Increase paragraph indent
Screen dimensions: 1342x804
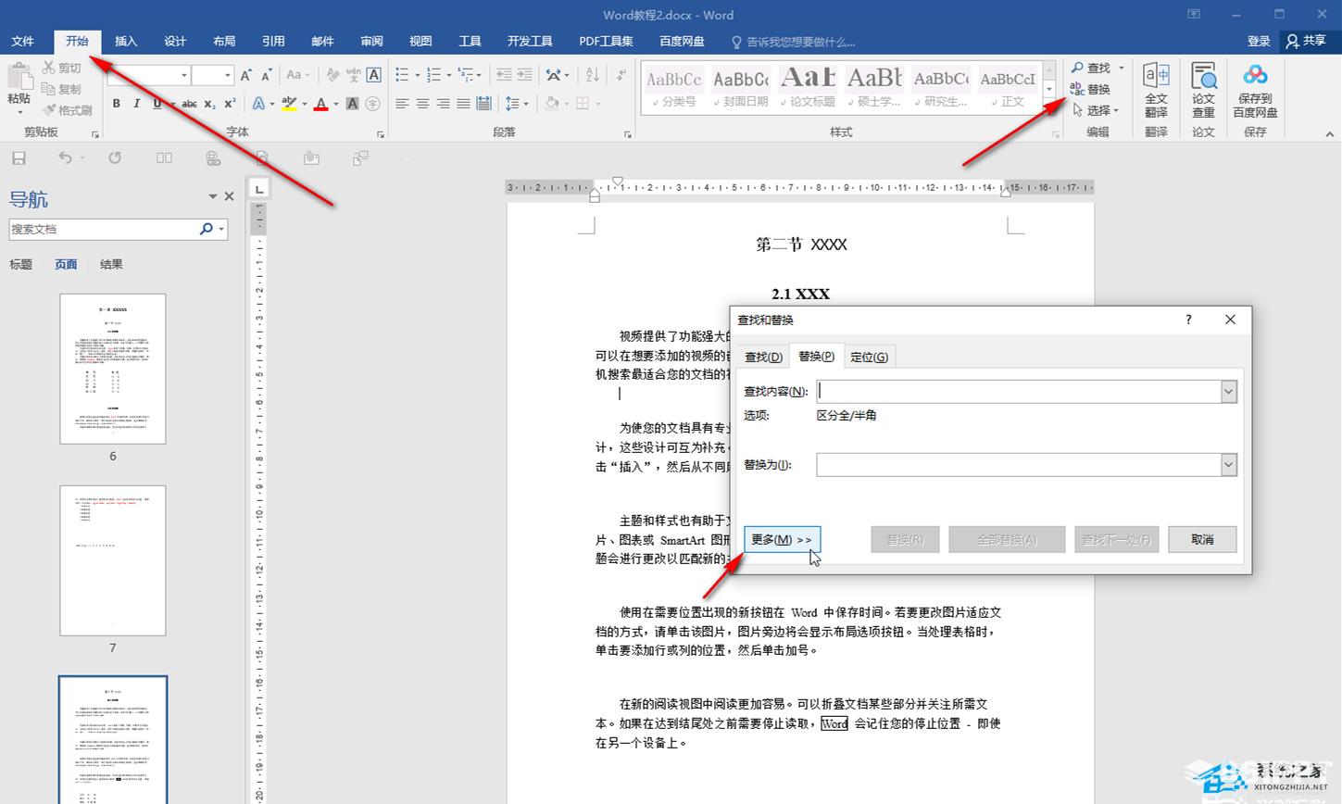coord(524,75)
